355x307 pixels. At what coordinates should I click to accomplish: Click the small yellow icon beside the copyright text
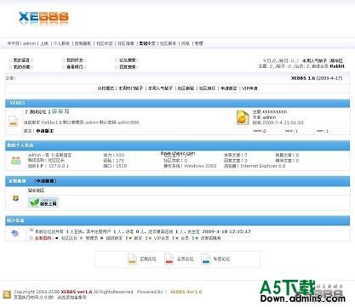(x=7, y=294)
